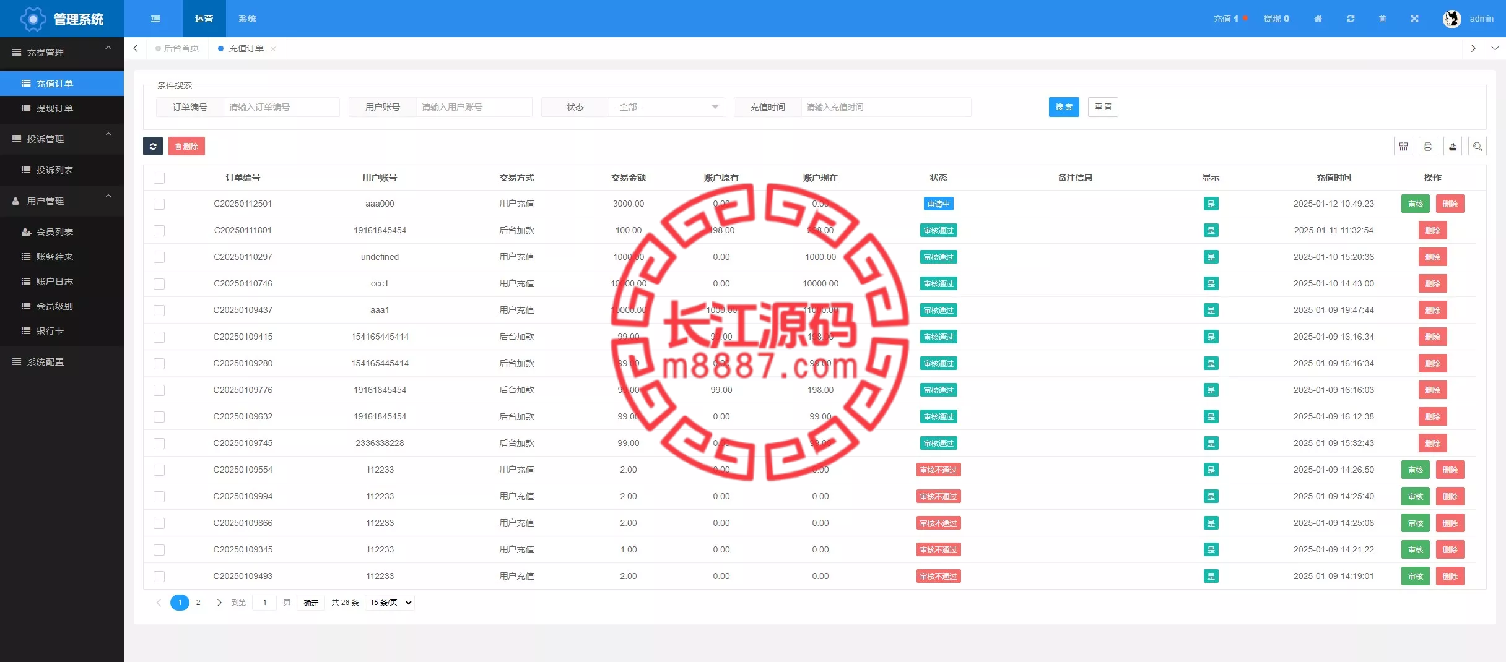This screenshot has width=1506, height=662.
Task: Check the row C20250109493
Action: pos(159,577)
